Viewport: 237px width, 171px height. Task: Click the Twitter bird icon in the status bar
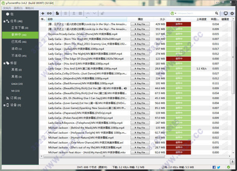pos(218,167)
